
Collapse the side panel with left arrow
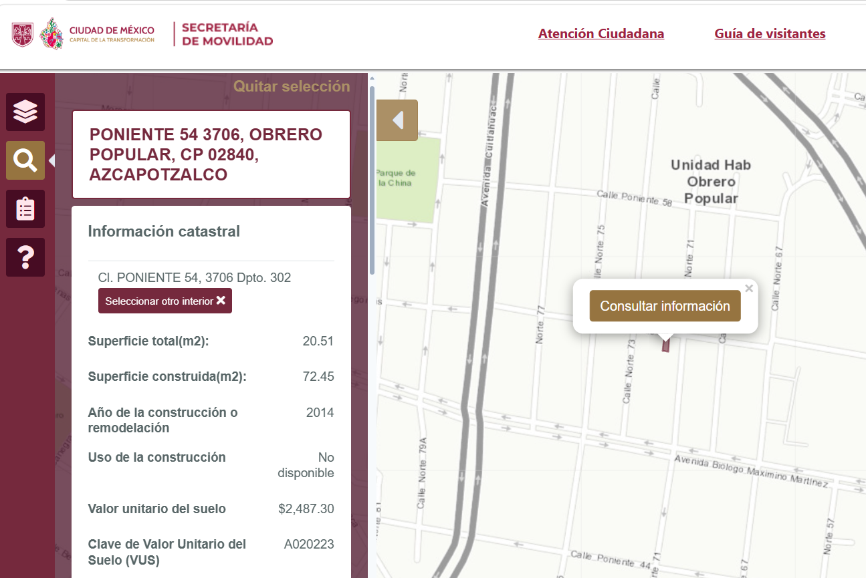[397, 120]
